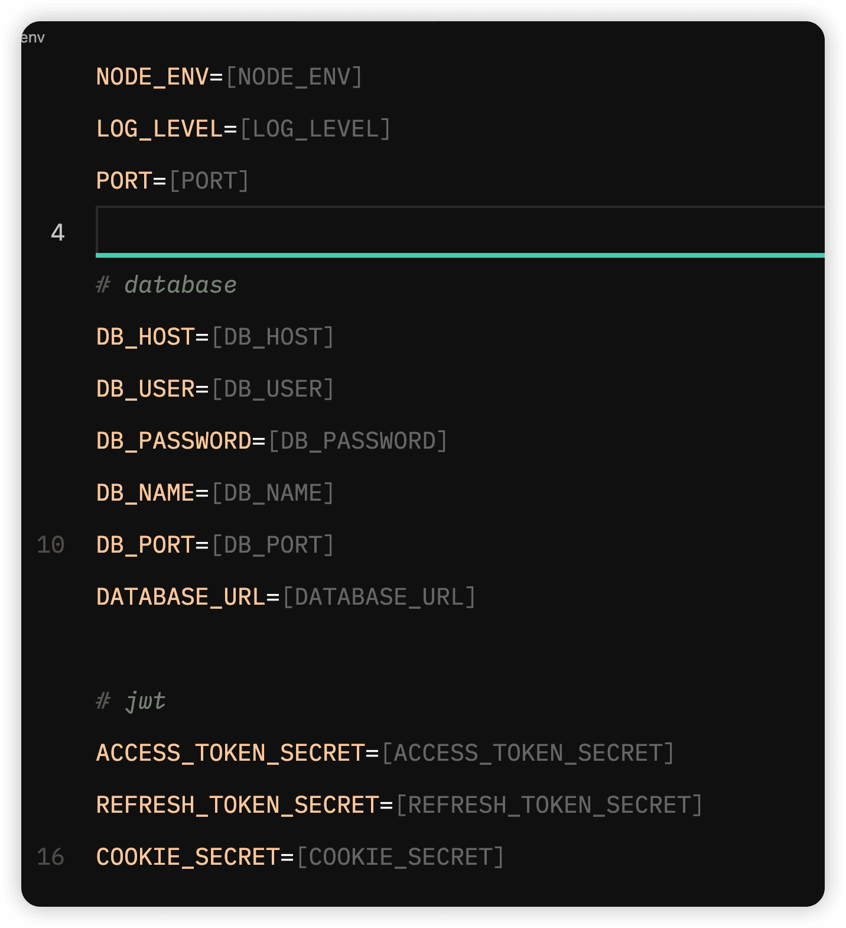The width and height of the screenshot is (846, 928).
Task: Click the [NODE_ENV] placeholder value
Action: [294, 77]
